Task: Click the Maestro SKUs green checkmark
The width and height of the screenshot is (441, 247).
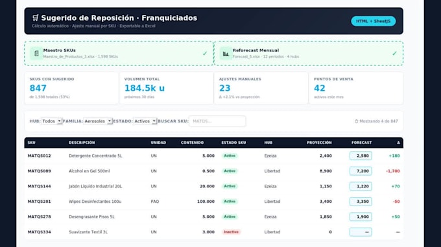Action: point(205,53)
